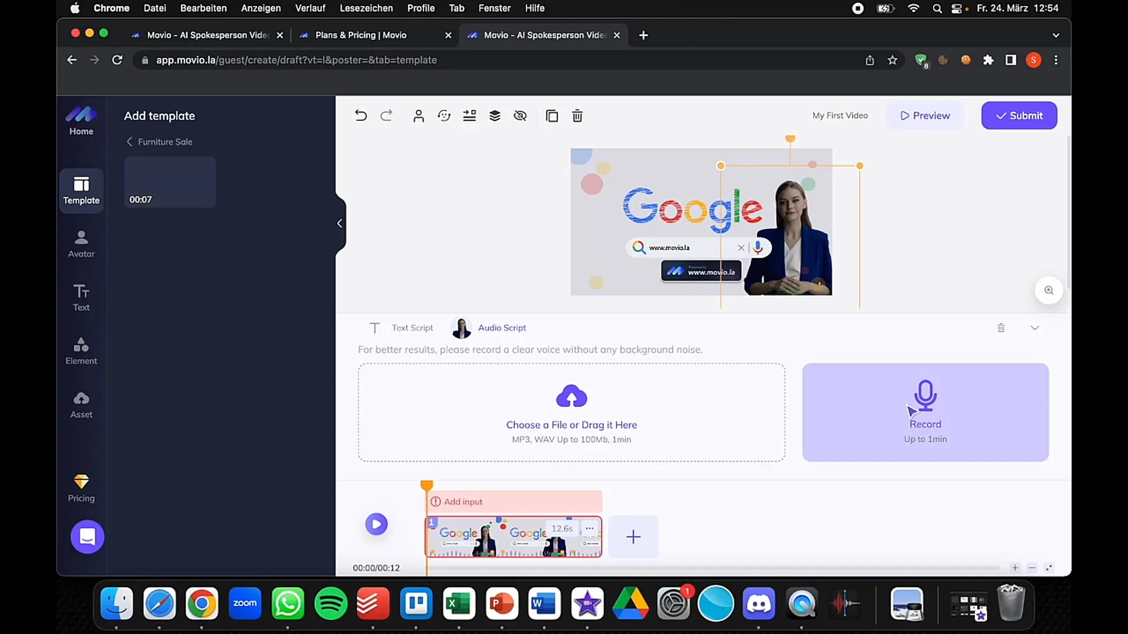1128x634 pixels.
Task: Select the flip/mirror transform icon
Action: point(444,115)
